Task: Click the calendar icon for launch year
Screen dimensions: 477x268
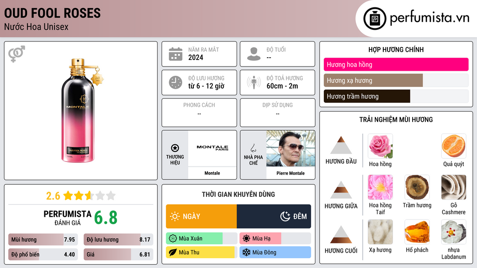Action: click(175, 54)
